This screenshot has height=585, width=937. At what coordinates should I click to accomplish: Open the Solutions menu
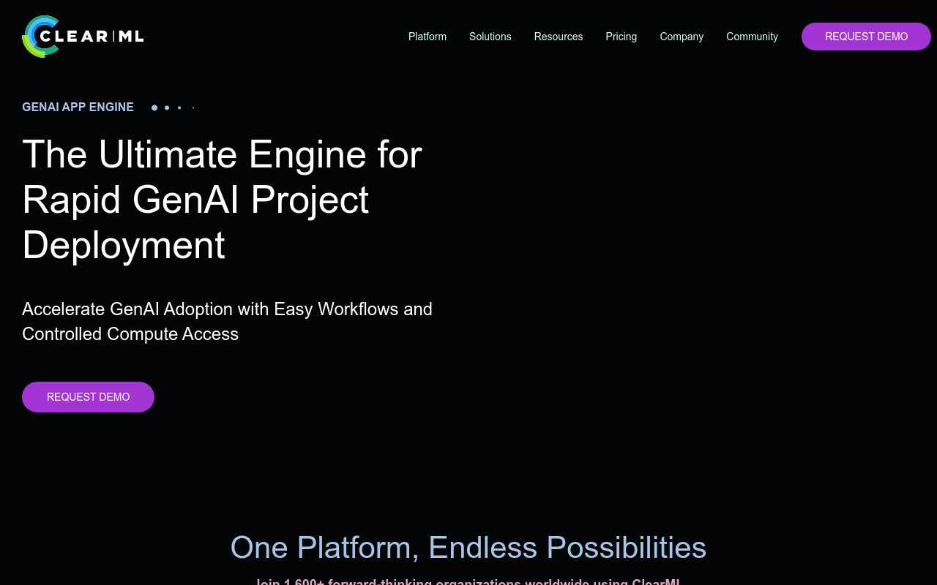490,37
